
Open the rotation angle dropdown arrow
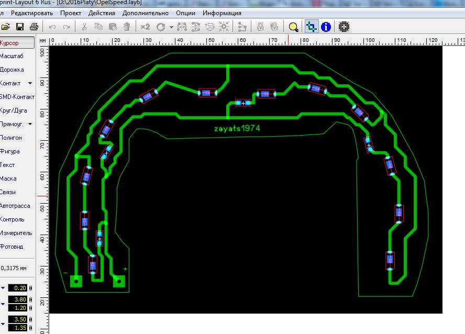pyautogui.click(x=171, y=27)
